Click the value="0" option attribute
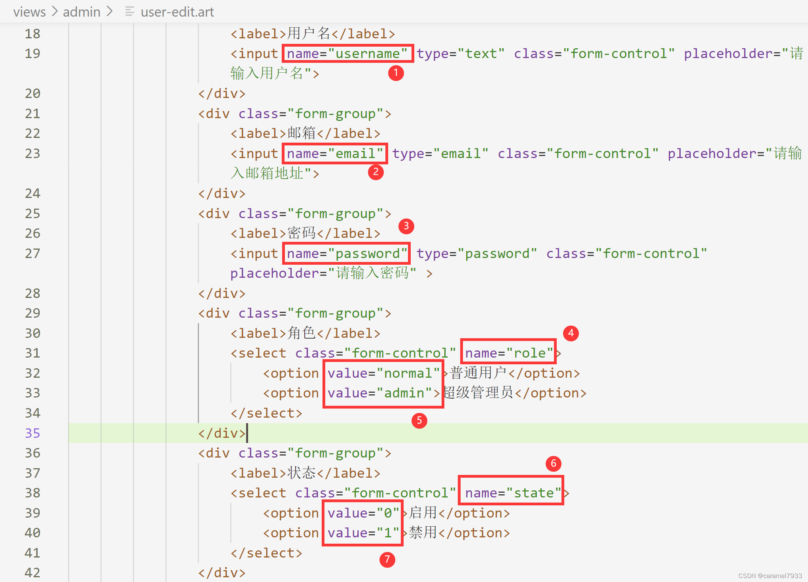 click(x=364, y=513)
